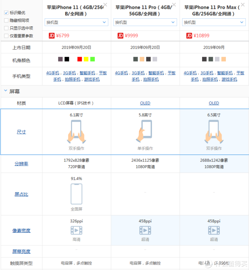Select LCD屏幕（IPS技术）text
The width and height of the screenshot is (249, 270).
tap(76, 103)
